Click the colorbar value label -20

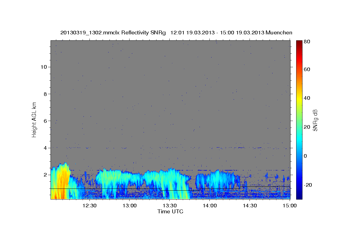point(308,185)
